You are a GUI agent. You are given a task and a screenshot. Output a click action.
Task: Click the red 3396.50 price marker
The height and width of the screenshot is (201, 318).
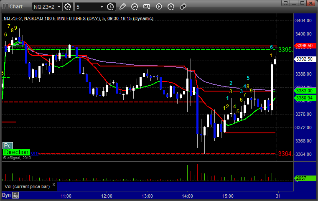coord(305,46)
